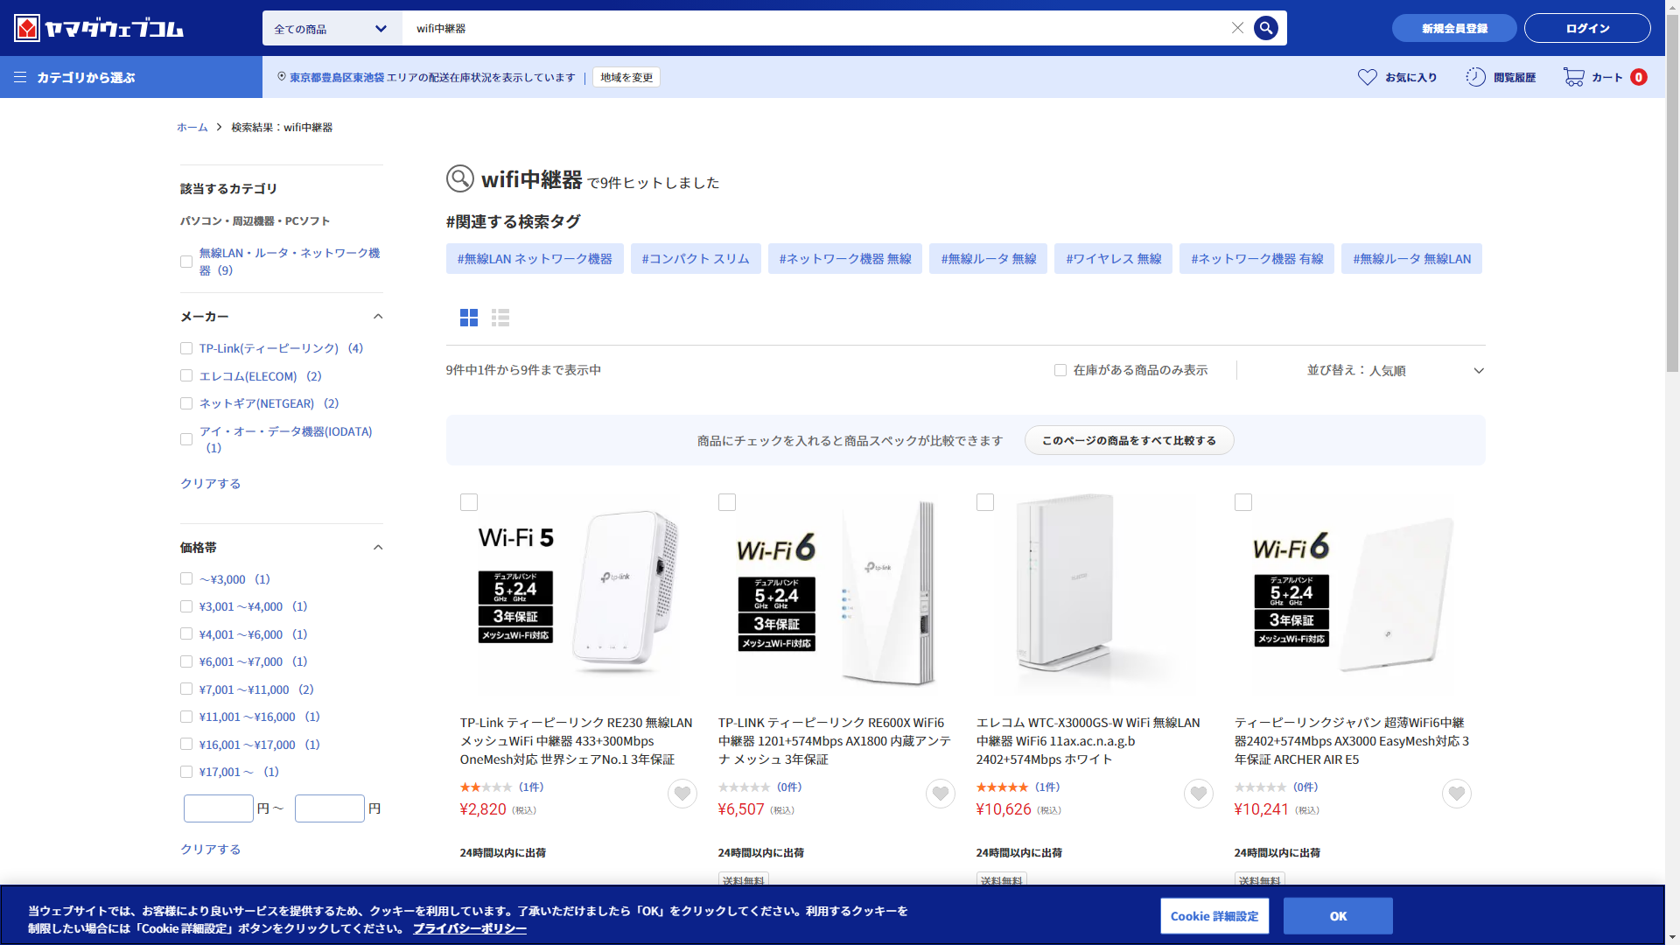1680x945 pixels.
Task: Click the minimum price input field
Action: (x=219, y=808)
